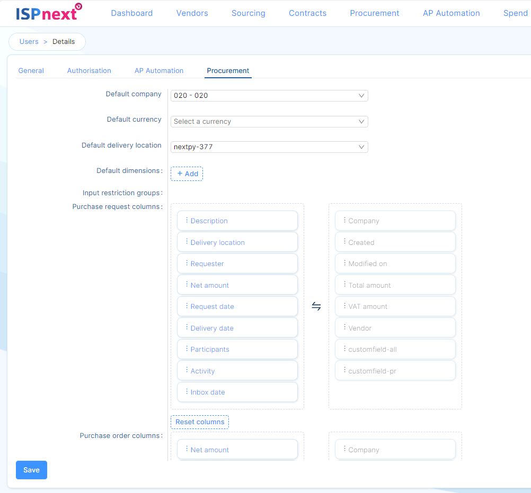Expand the Default currency selector
531x493 pixels.
pos(269,122)
